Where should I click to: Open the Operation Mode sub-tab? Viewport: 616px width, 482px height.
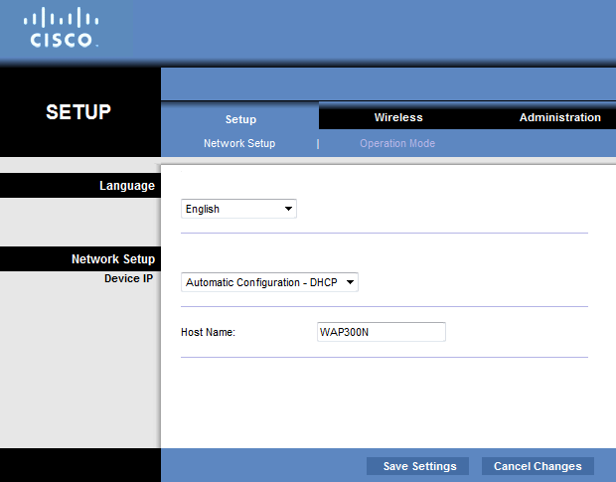pos(397,143)
